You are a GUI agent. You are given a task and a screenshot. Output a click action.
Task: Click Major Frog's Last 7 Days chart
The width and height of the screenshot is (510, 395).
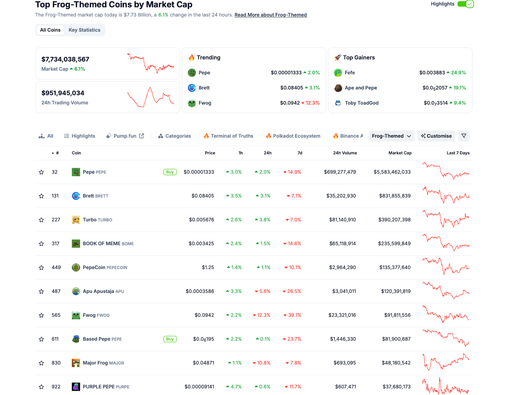click(x=446, y=362)
